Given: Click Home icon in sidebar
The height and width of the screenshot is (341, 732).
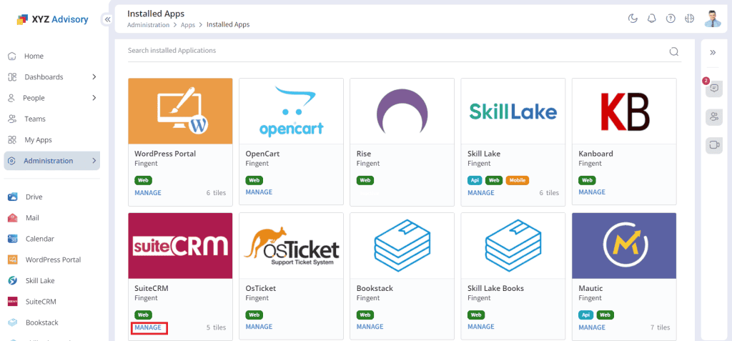Looking at the screenshot, I should [13, 56].
